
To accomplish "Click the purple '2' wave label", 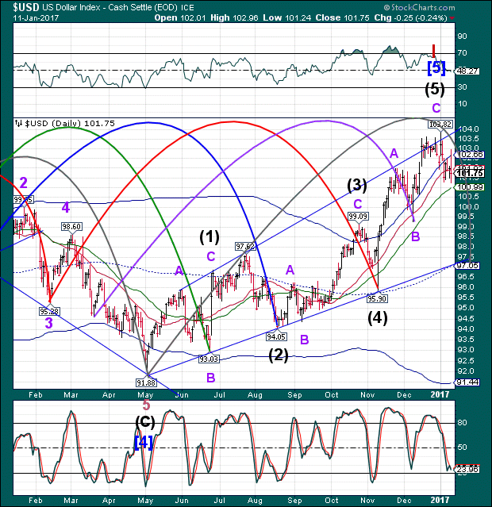I will pyautogui.click(x=23, y=183).
